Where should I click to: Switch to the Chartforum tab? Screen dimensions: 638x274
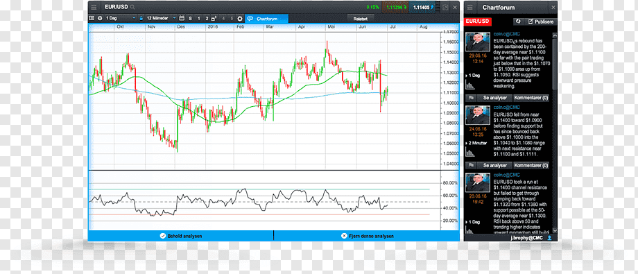(x=266, y=18)
